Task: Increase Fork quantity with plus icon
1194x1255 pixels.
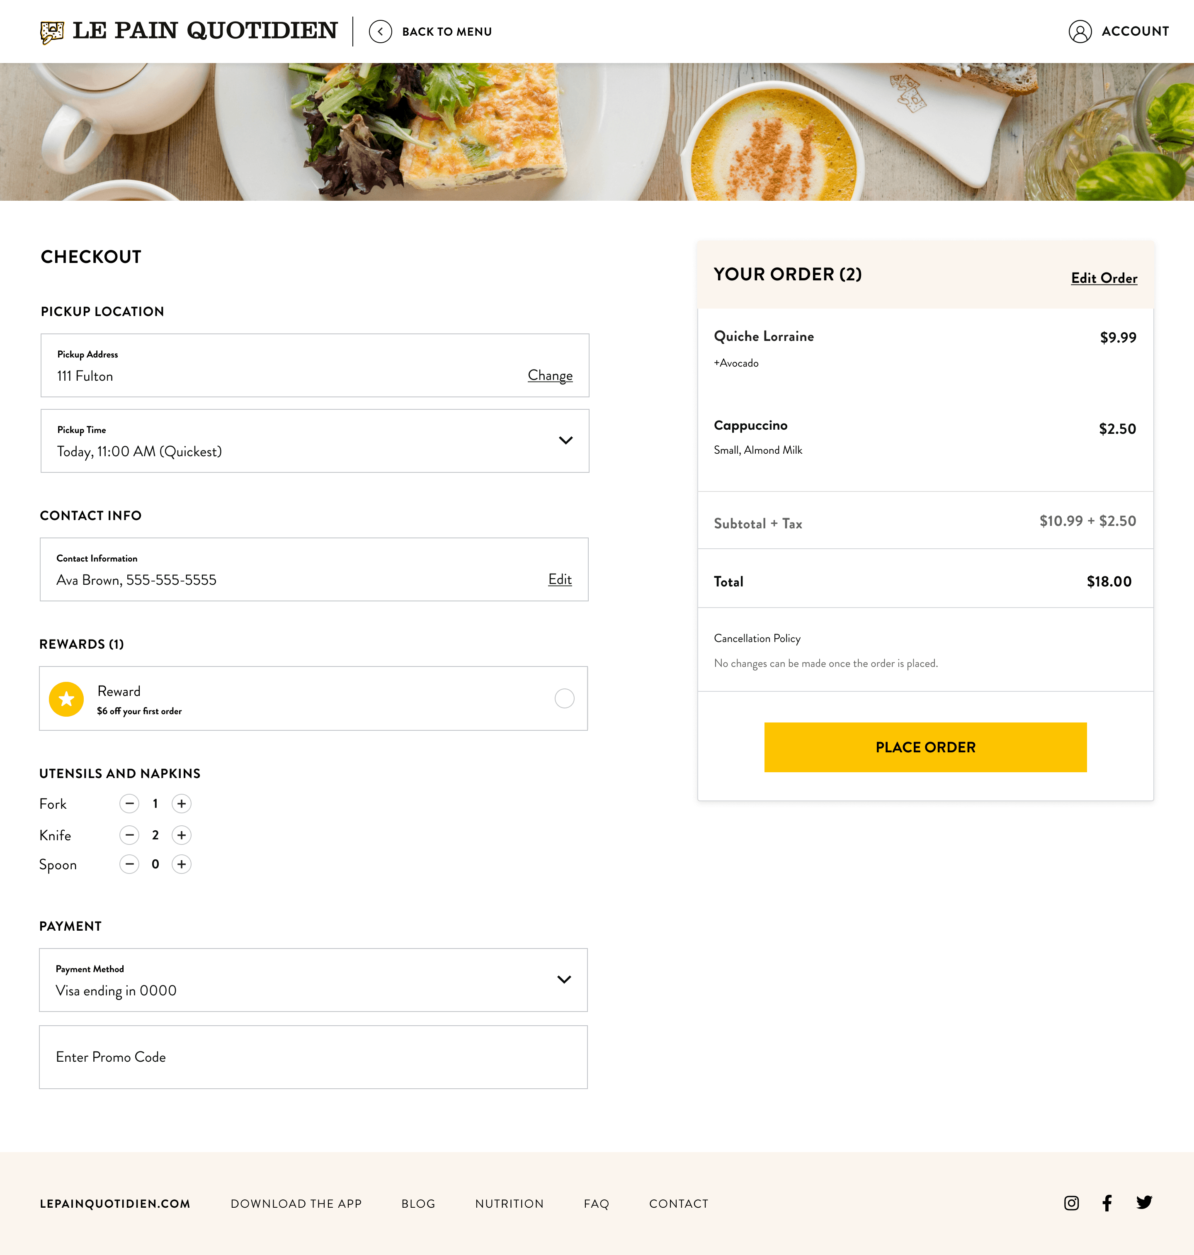Action: point(182,803)
